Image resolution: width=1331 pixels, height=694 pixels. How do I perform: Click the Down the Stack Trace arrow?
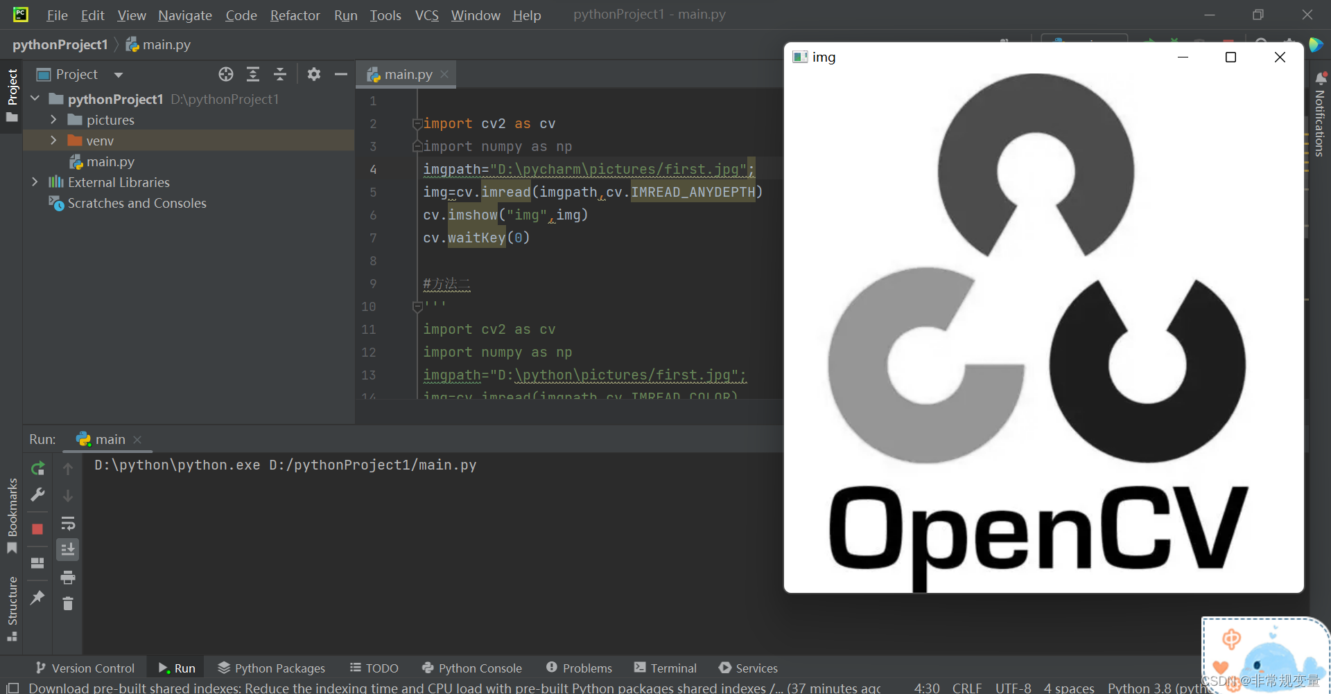[68, 496]
